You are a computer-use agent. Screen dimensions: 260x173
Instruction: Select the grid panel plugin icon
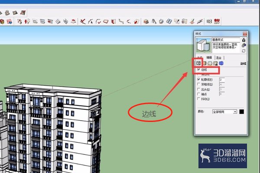click(x=42, y=22)
